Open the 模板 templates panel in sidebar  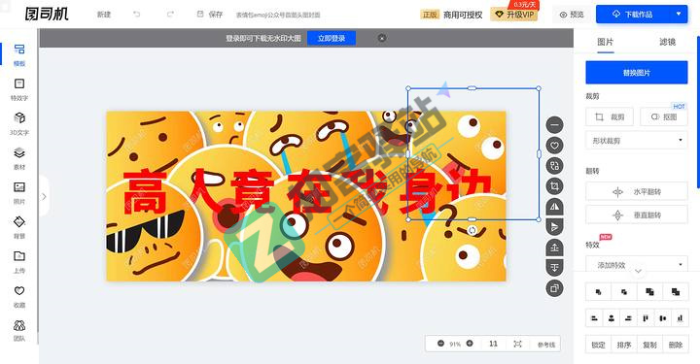(19, 54)
